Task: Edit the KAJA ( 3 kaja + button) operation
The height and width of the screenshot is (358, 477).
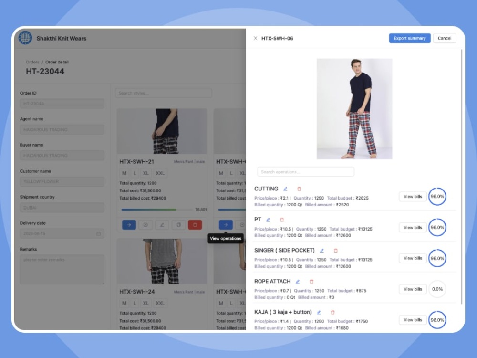Action: pos(319,312)
